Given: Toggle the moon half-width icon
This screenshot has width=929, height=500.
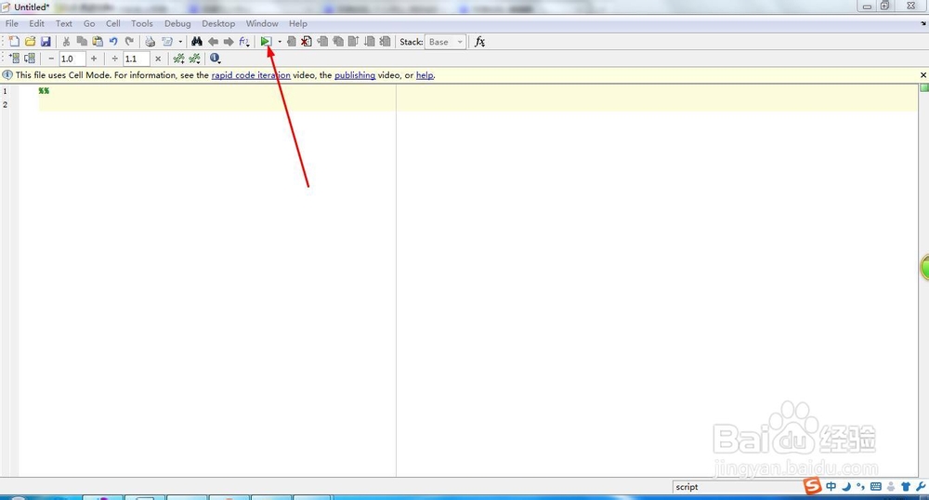Looking at the screenshot, I should tap(846, 486).
